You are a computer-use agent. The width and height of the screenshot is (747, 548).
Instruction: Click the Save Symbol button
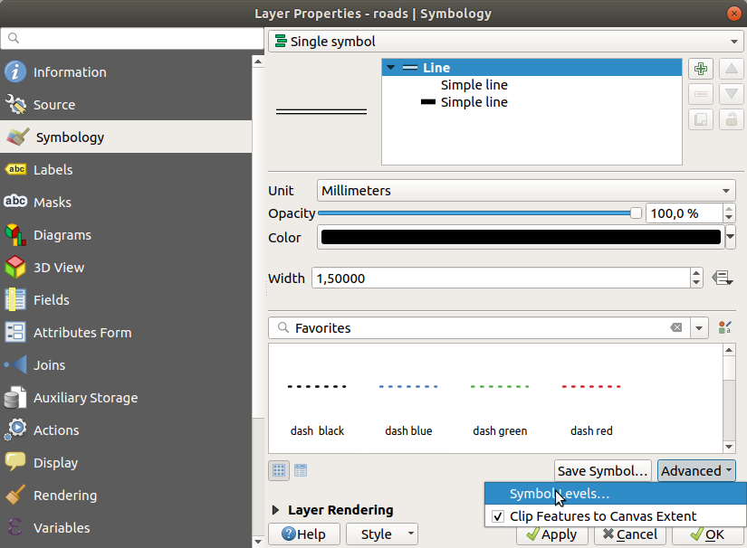pos(602,471)
